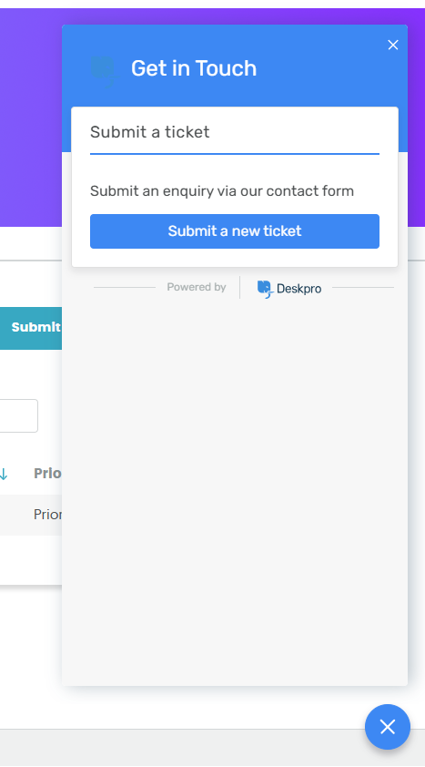This screenshot has width=425, height=767.
Task: Click the Submit a new ticket button
Action: point(235,230)
